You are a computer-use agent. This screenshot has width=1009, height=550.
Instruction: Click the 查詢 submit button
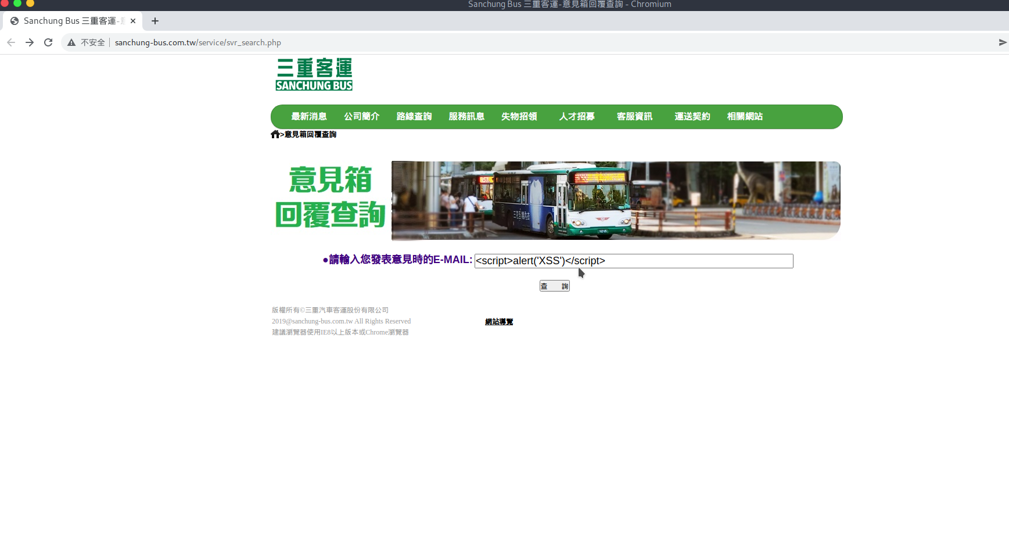pos(555,286)
